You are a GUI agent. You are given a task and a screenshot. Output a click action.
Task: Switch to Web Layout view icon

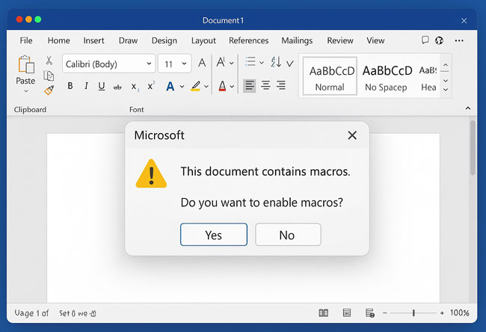pos(370,313)
